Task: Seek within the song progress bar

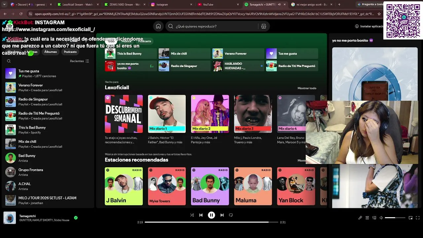Action: click(x=211, y=222)
